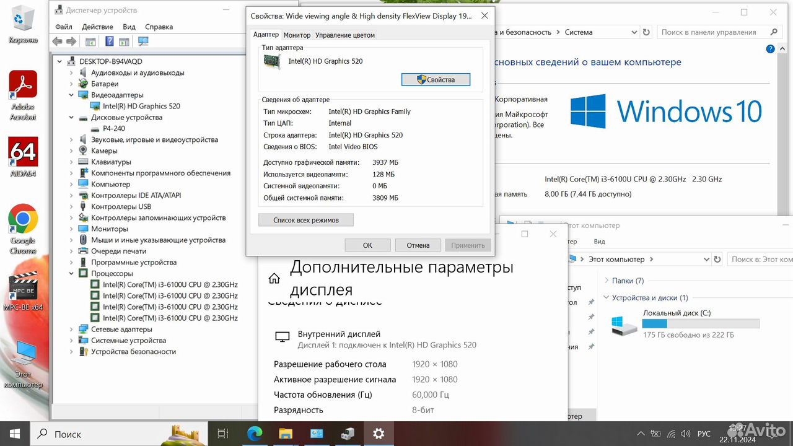Launch Microsoft Edge from the taskbar

[255, 434]
